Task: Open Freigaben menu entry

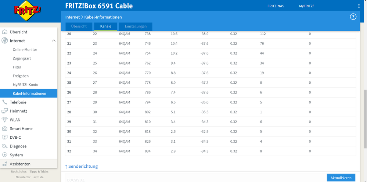Action: (x=21, y=76)
